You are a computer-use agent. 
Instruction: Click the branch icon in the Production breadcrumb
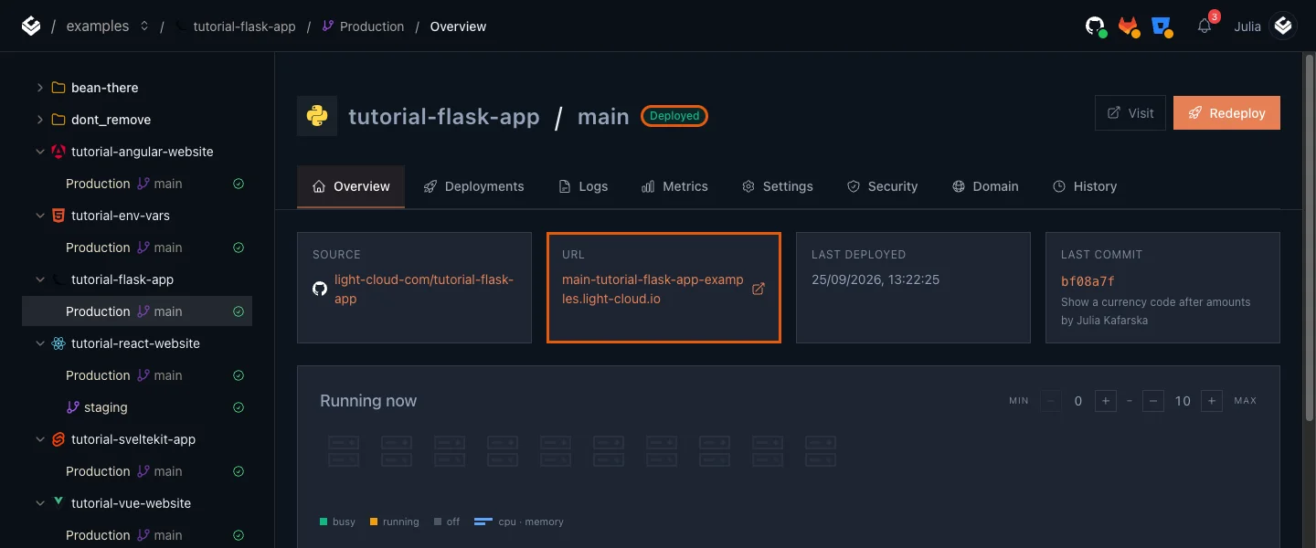(x=329, y=26)
